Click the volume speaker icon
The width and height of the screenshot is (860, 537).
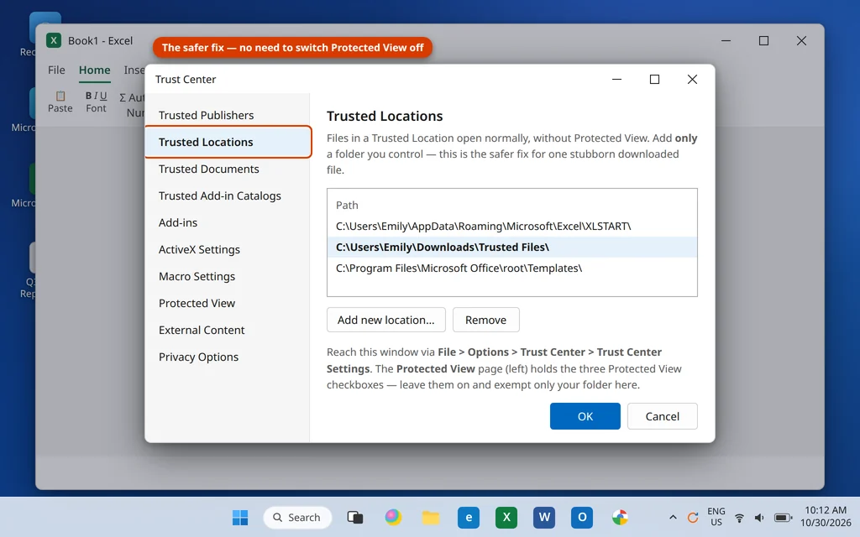click(x=759, y=518)
